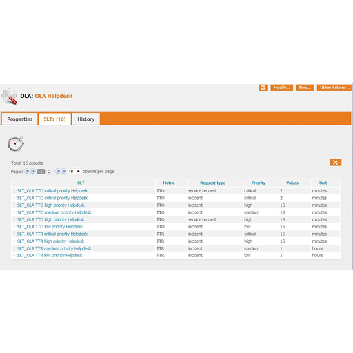Switch to the Properties tab
The width and height of the screenshot is (353, 353).
(20, 119)
